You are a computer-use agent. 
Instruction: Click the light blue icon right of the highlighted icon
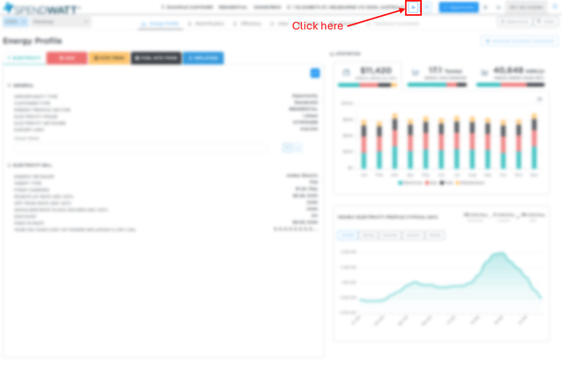[x=426, y=8]
